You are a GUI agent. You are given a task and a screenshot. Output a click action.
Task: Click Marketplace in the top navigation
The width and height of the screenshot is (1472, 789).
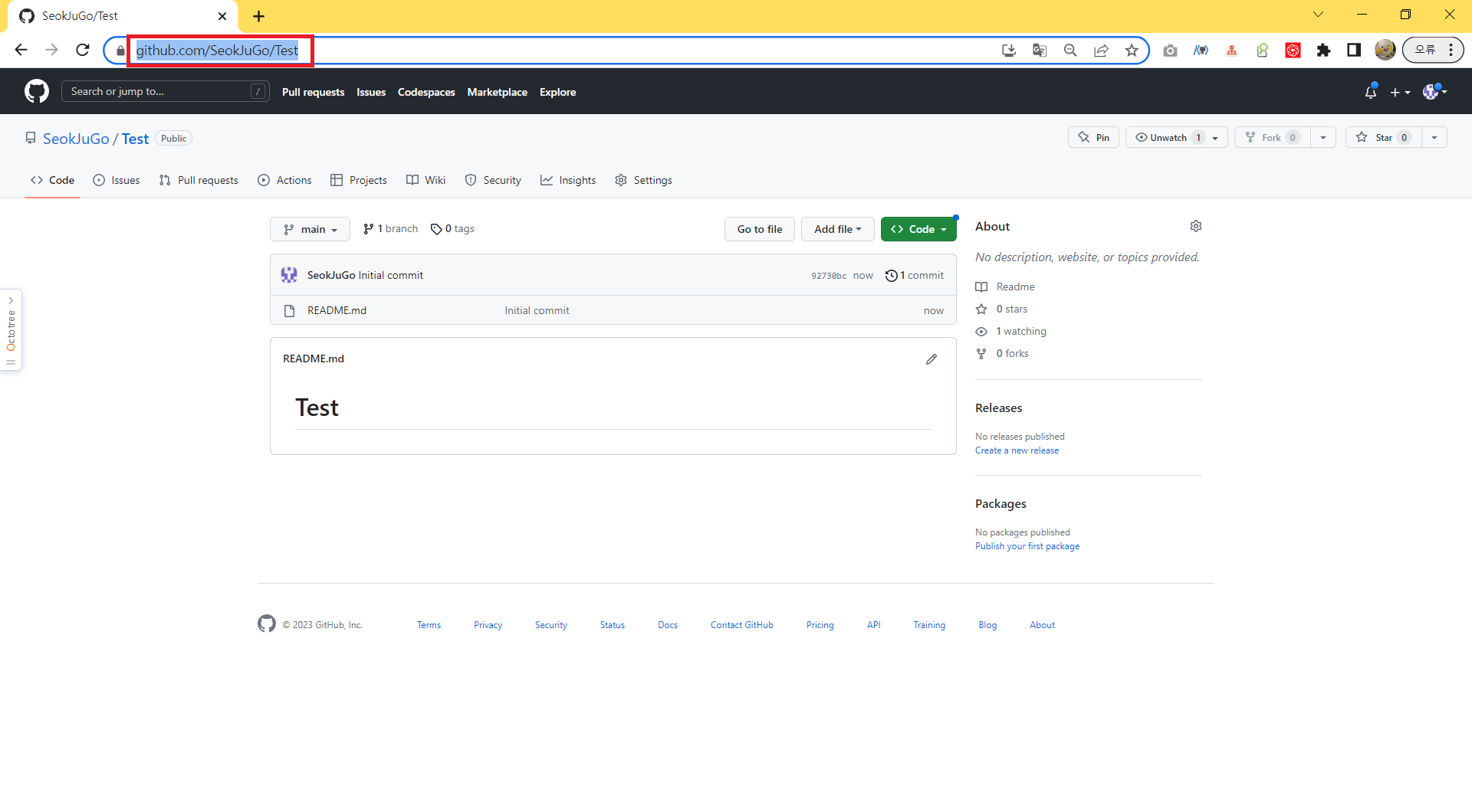click(497, 92)
